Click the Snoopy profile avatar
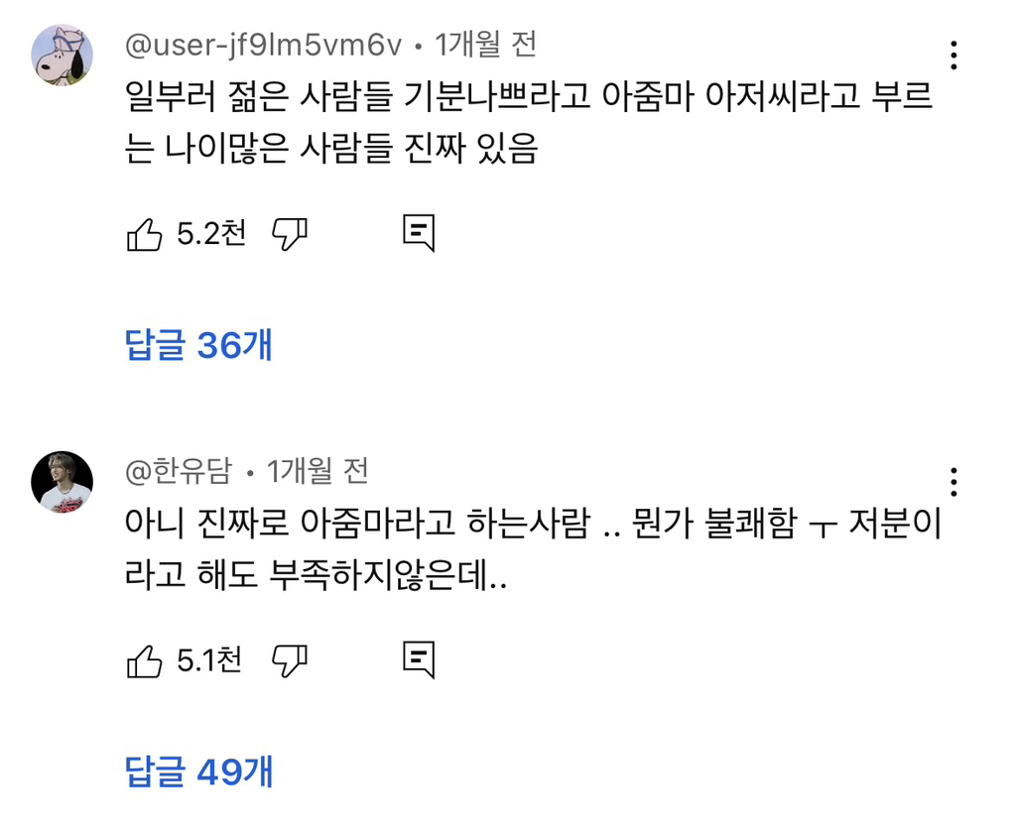 point(62,56)
